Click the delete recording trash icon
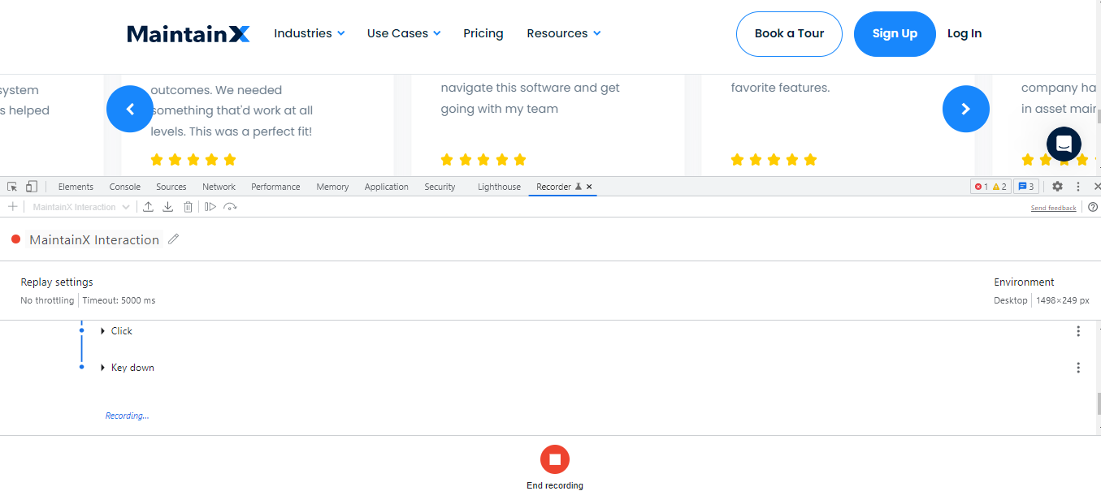This screenshot has width=1101, height=491. point(188,207)
